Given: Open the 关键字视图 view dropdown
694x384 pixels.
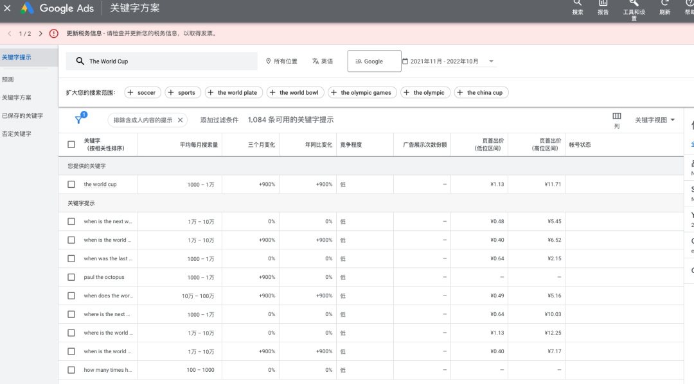Looking at the screenshot, I should tap(652, 119).
